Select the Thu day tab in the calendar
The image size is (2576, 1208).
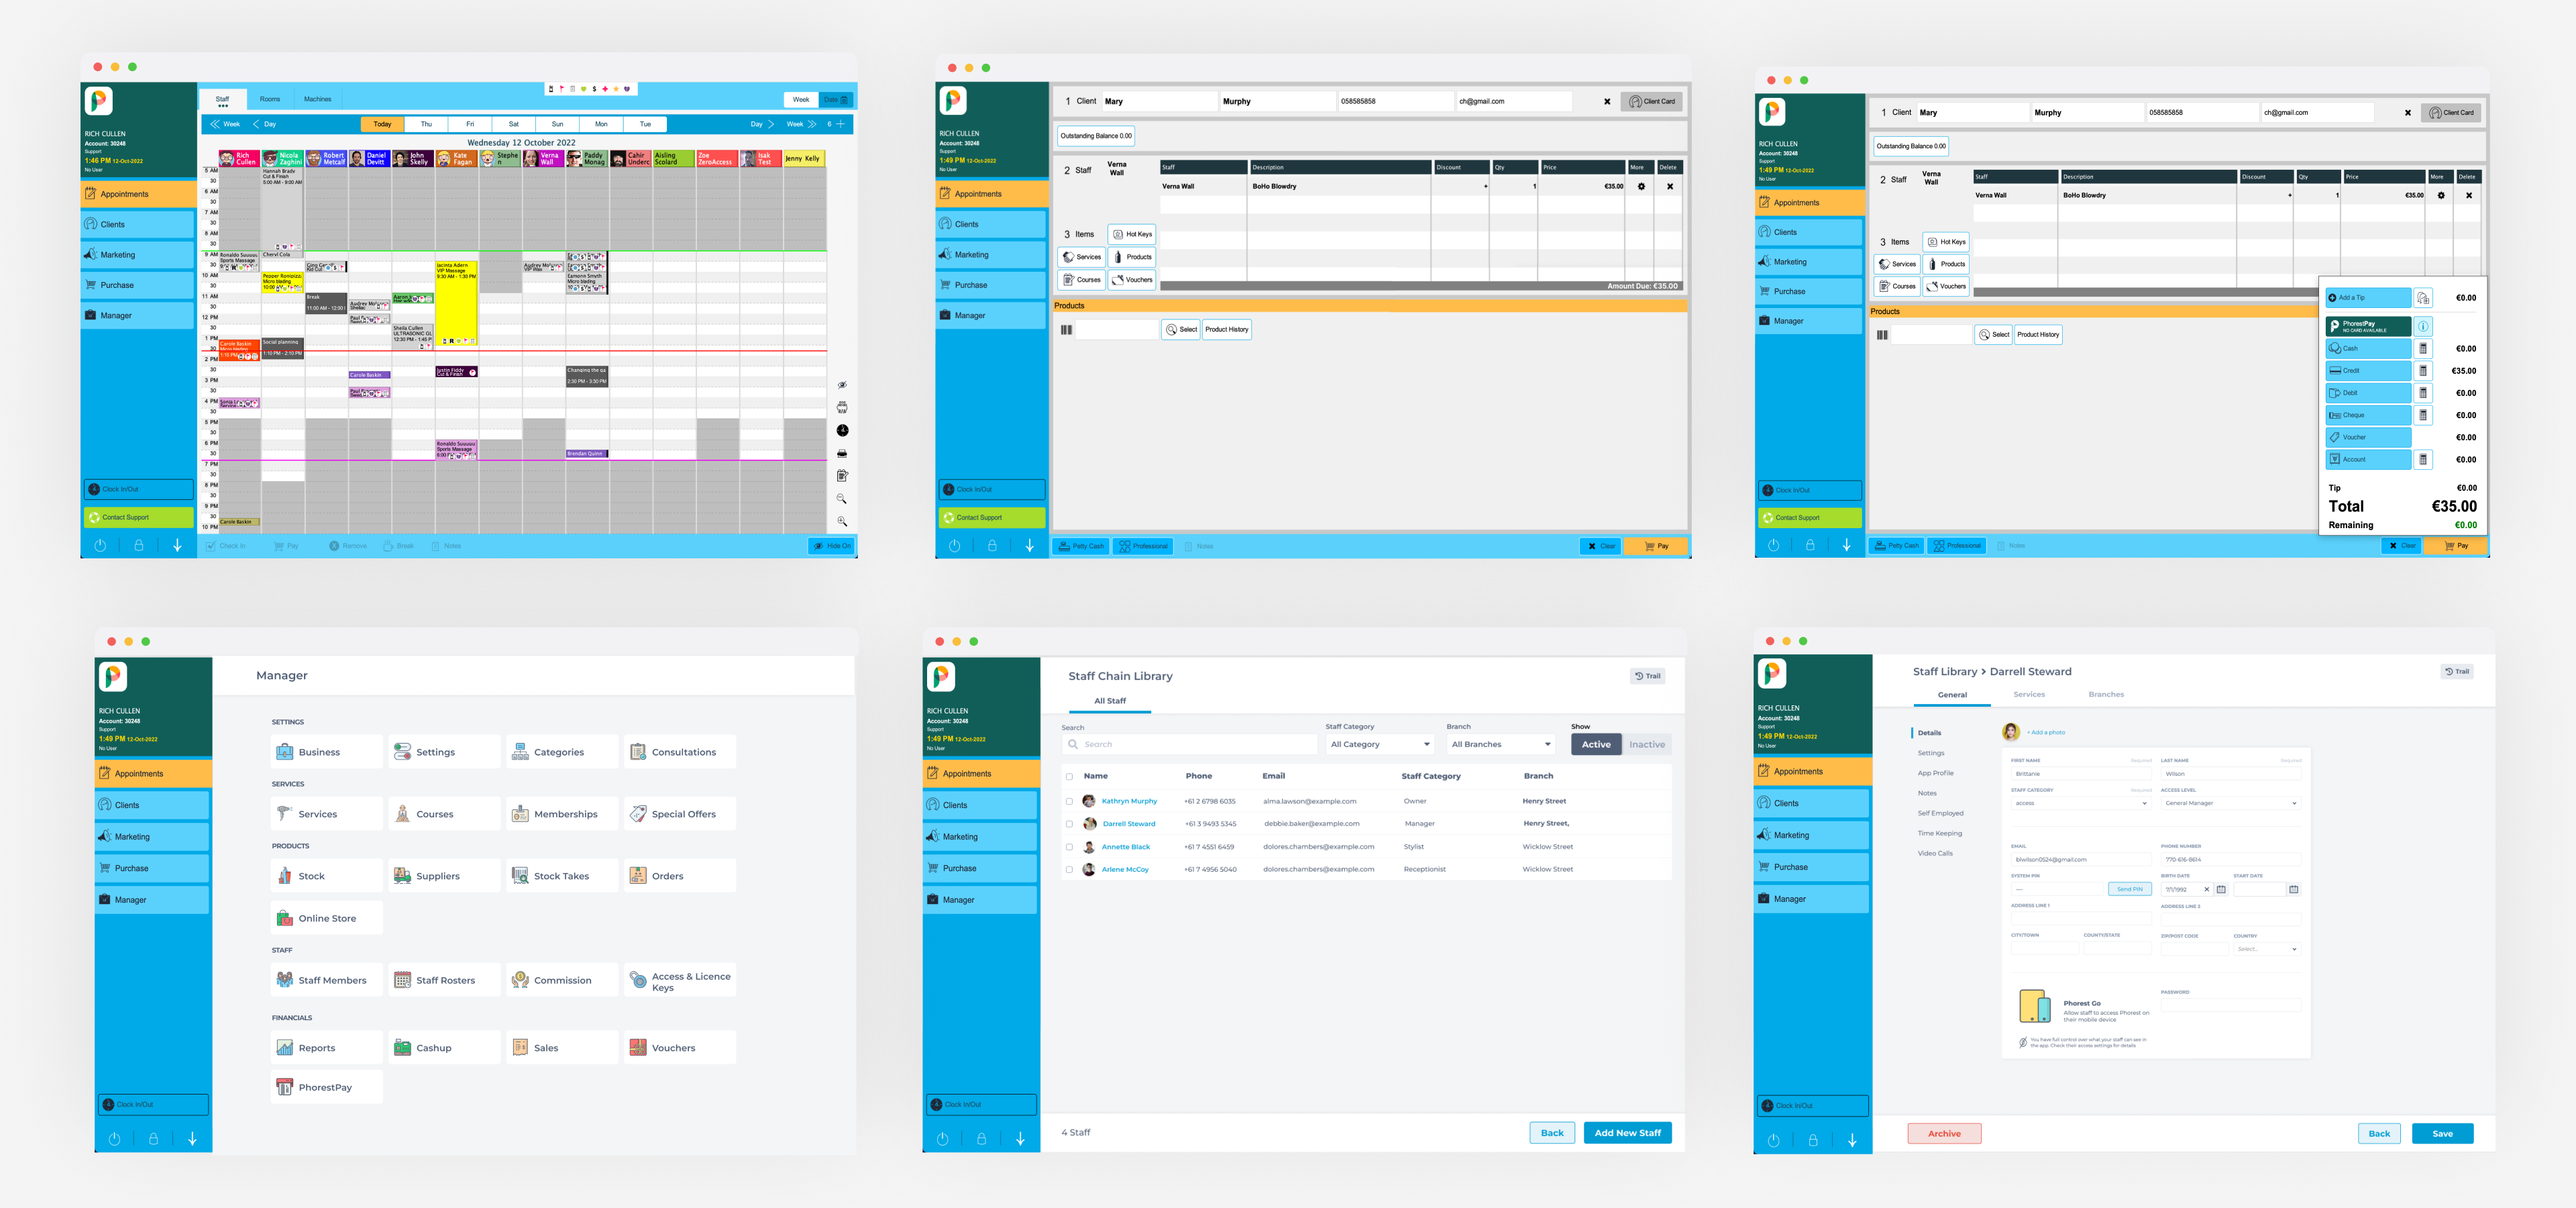tap(426, 124)
